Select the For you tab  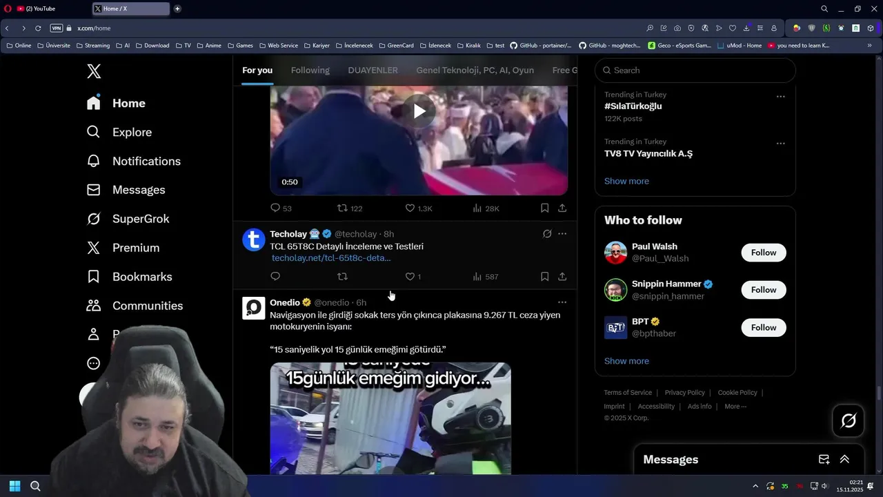coord(257,70)
